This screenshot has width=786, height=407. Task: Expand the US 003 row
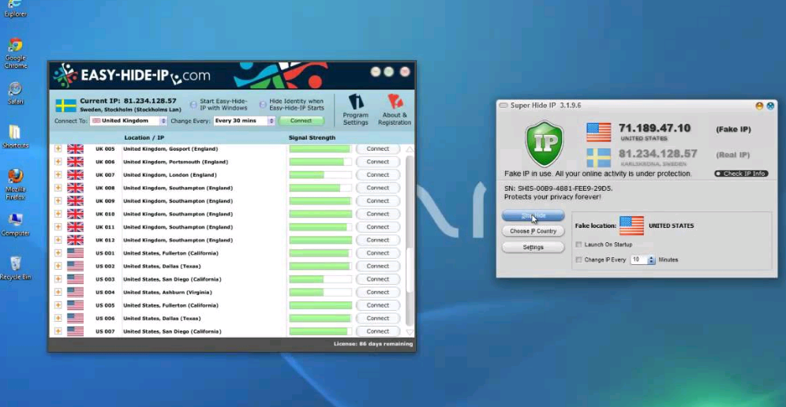pos(58,279)
